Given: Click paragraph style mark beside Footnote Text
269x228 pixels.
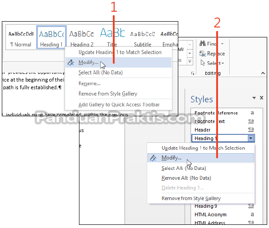Looking at the screenshot, I should [251, 121].
